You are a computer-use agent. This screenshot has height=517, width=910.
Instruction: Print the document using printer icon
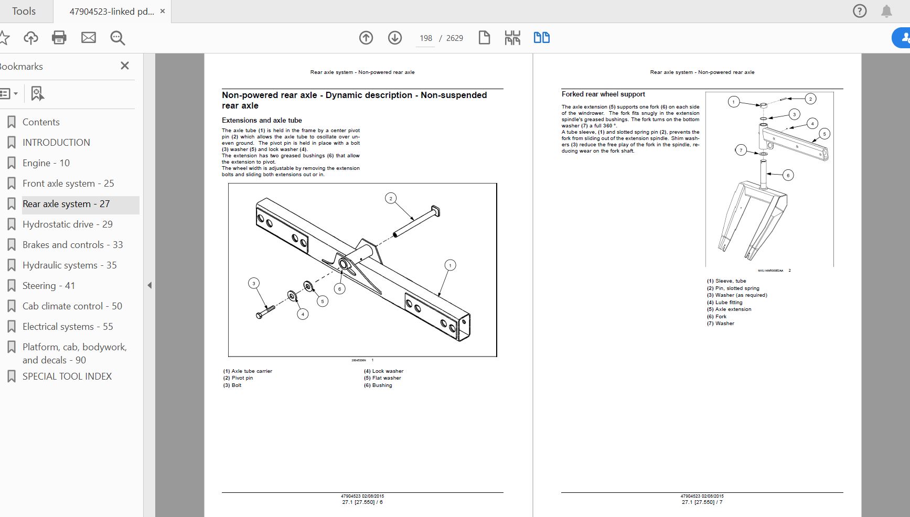pos(59,38)
